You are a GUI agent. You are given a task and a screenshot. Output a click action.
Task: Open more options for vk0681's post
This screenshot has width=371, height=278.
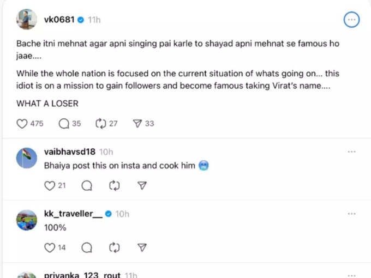352,20
